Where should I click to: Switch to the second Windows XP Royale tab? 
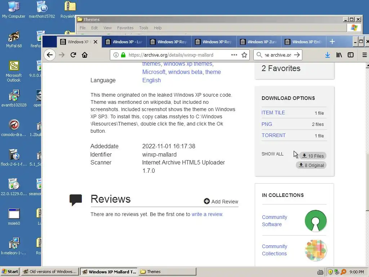(214, 42)
